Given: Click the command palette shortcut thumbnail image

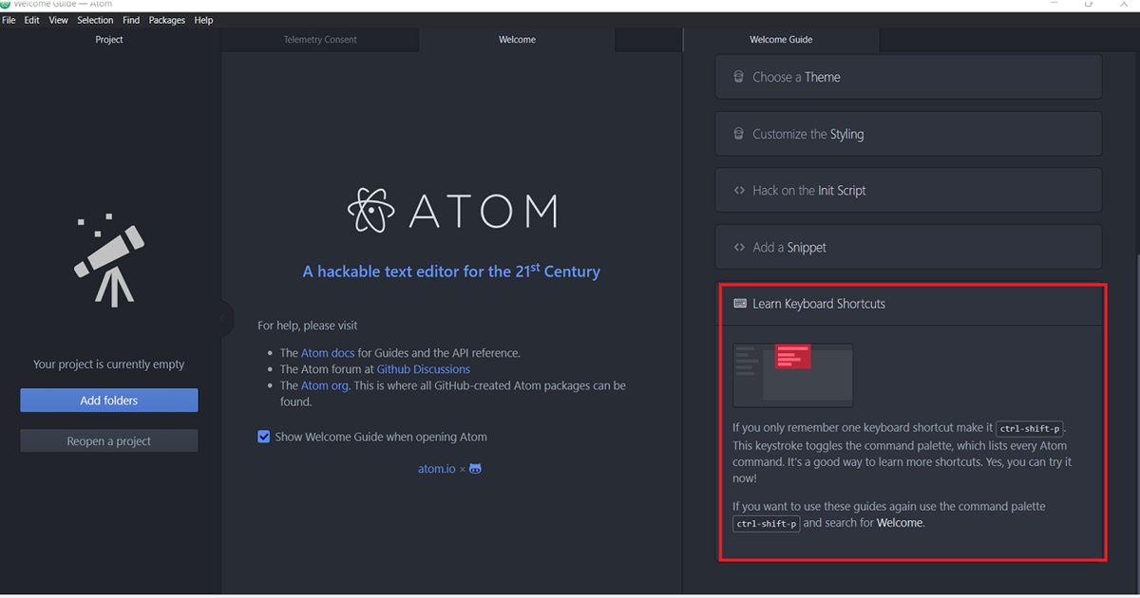Looking at the screenshot, I should pyautogui.click(x=792, y=374).
